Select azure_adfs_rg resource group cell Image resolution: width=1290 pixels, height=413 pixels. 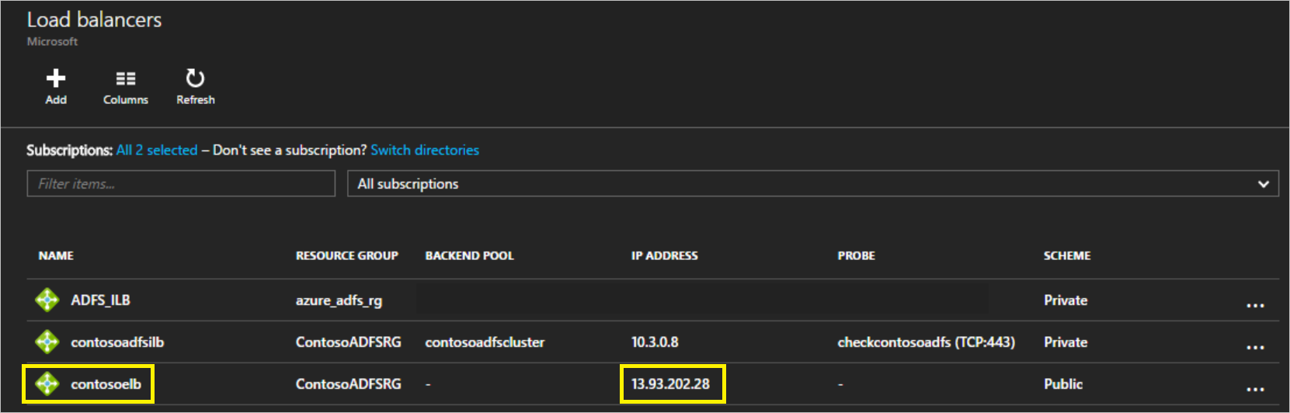pos(339,300)
